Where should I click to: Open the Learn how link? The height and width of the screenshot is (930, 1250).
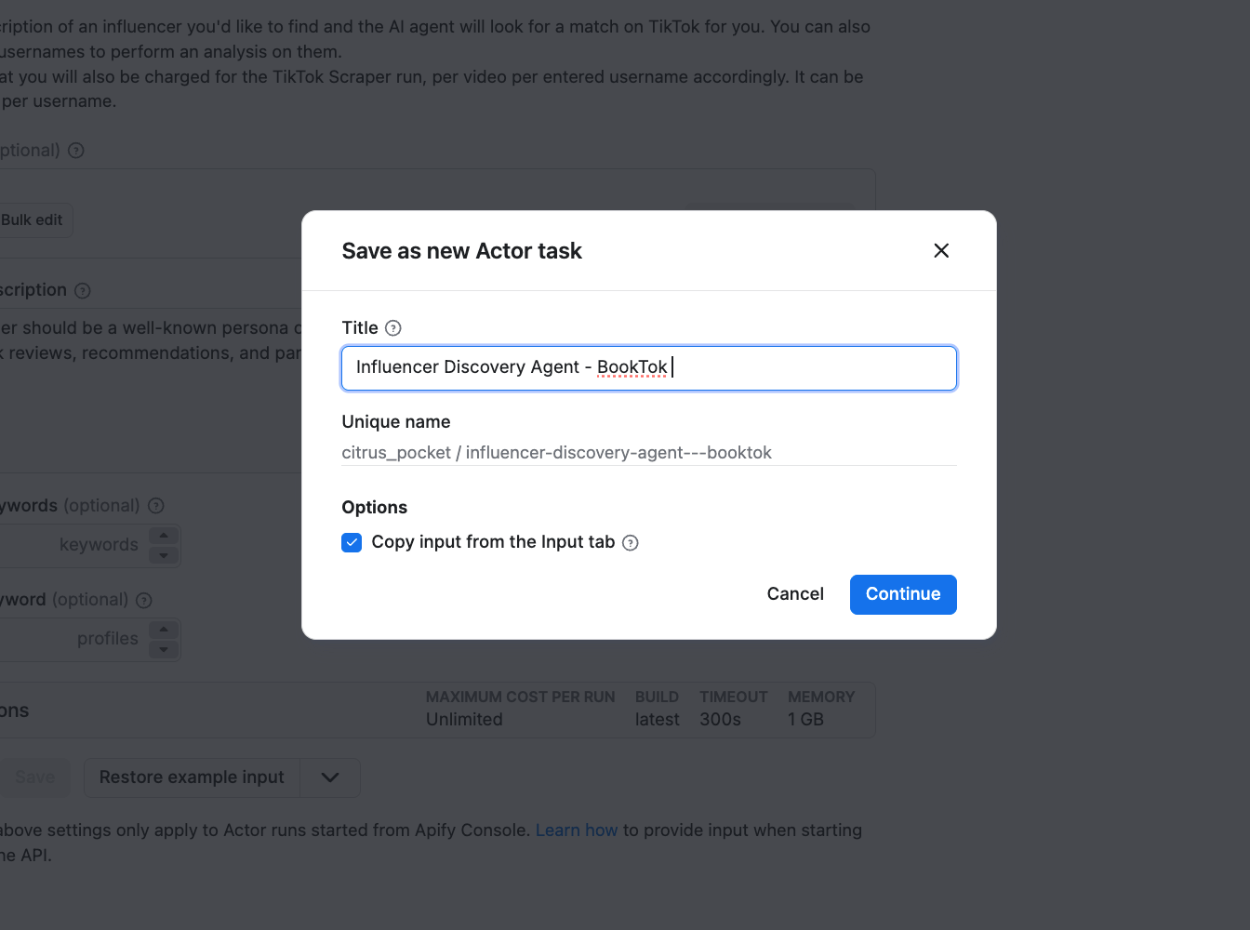click(x=577, y=830)
